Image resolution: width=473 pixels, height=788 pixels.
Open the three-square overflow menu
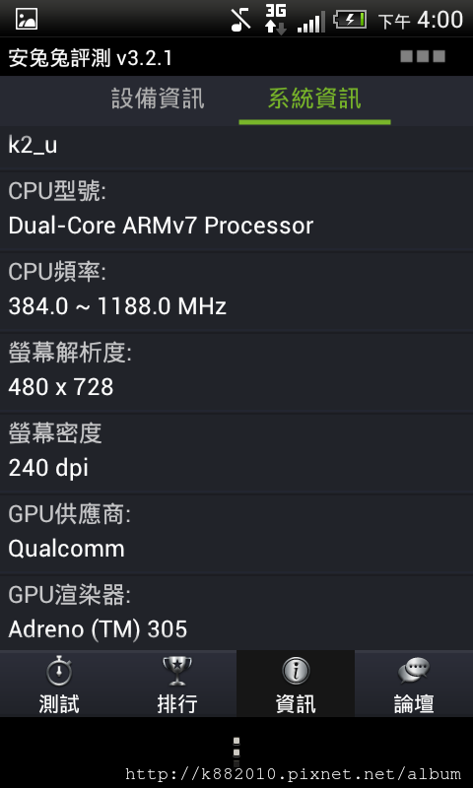pos(423,56)
